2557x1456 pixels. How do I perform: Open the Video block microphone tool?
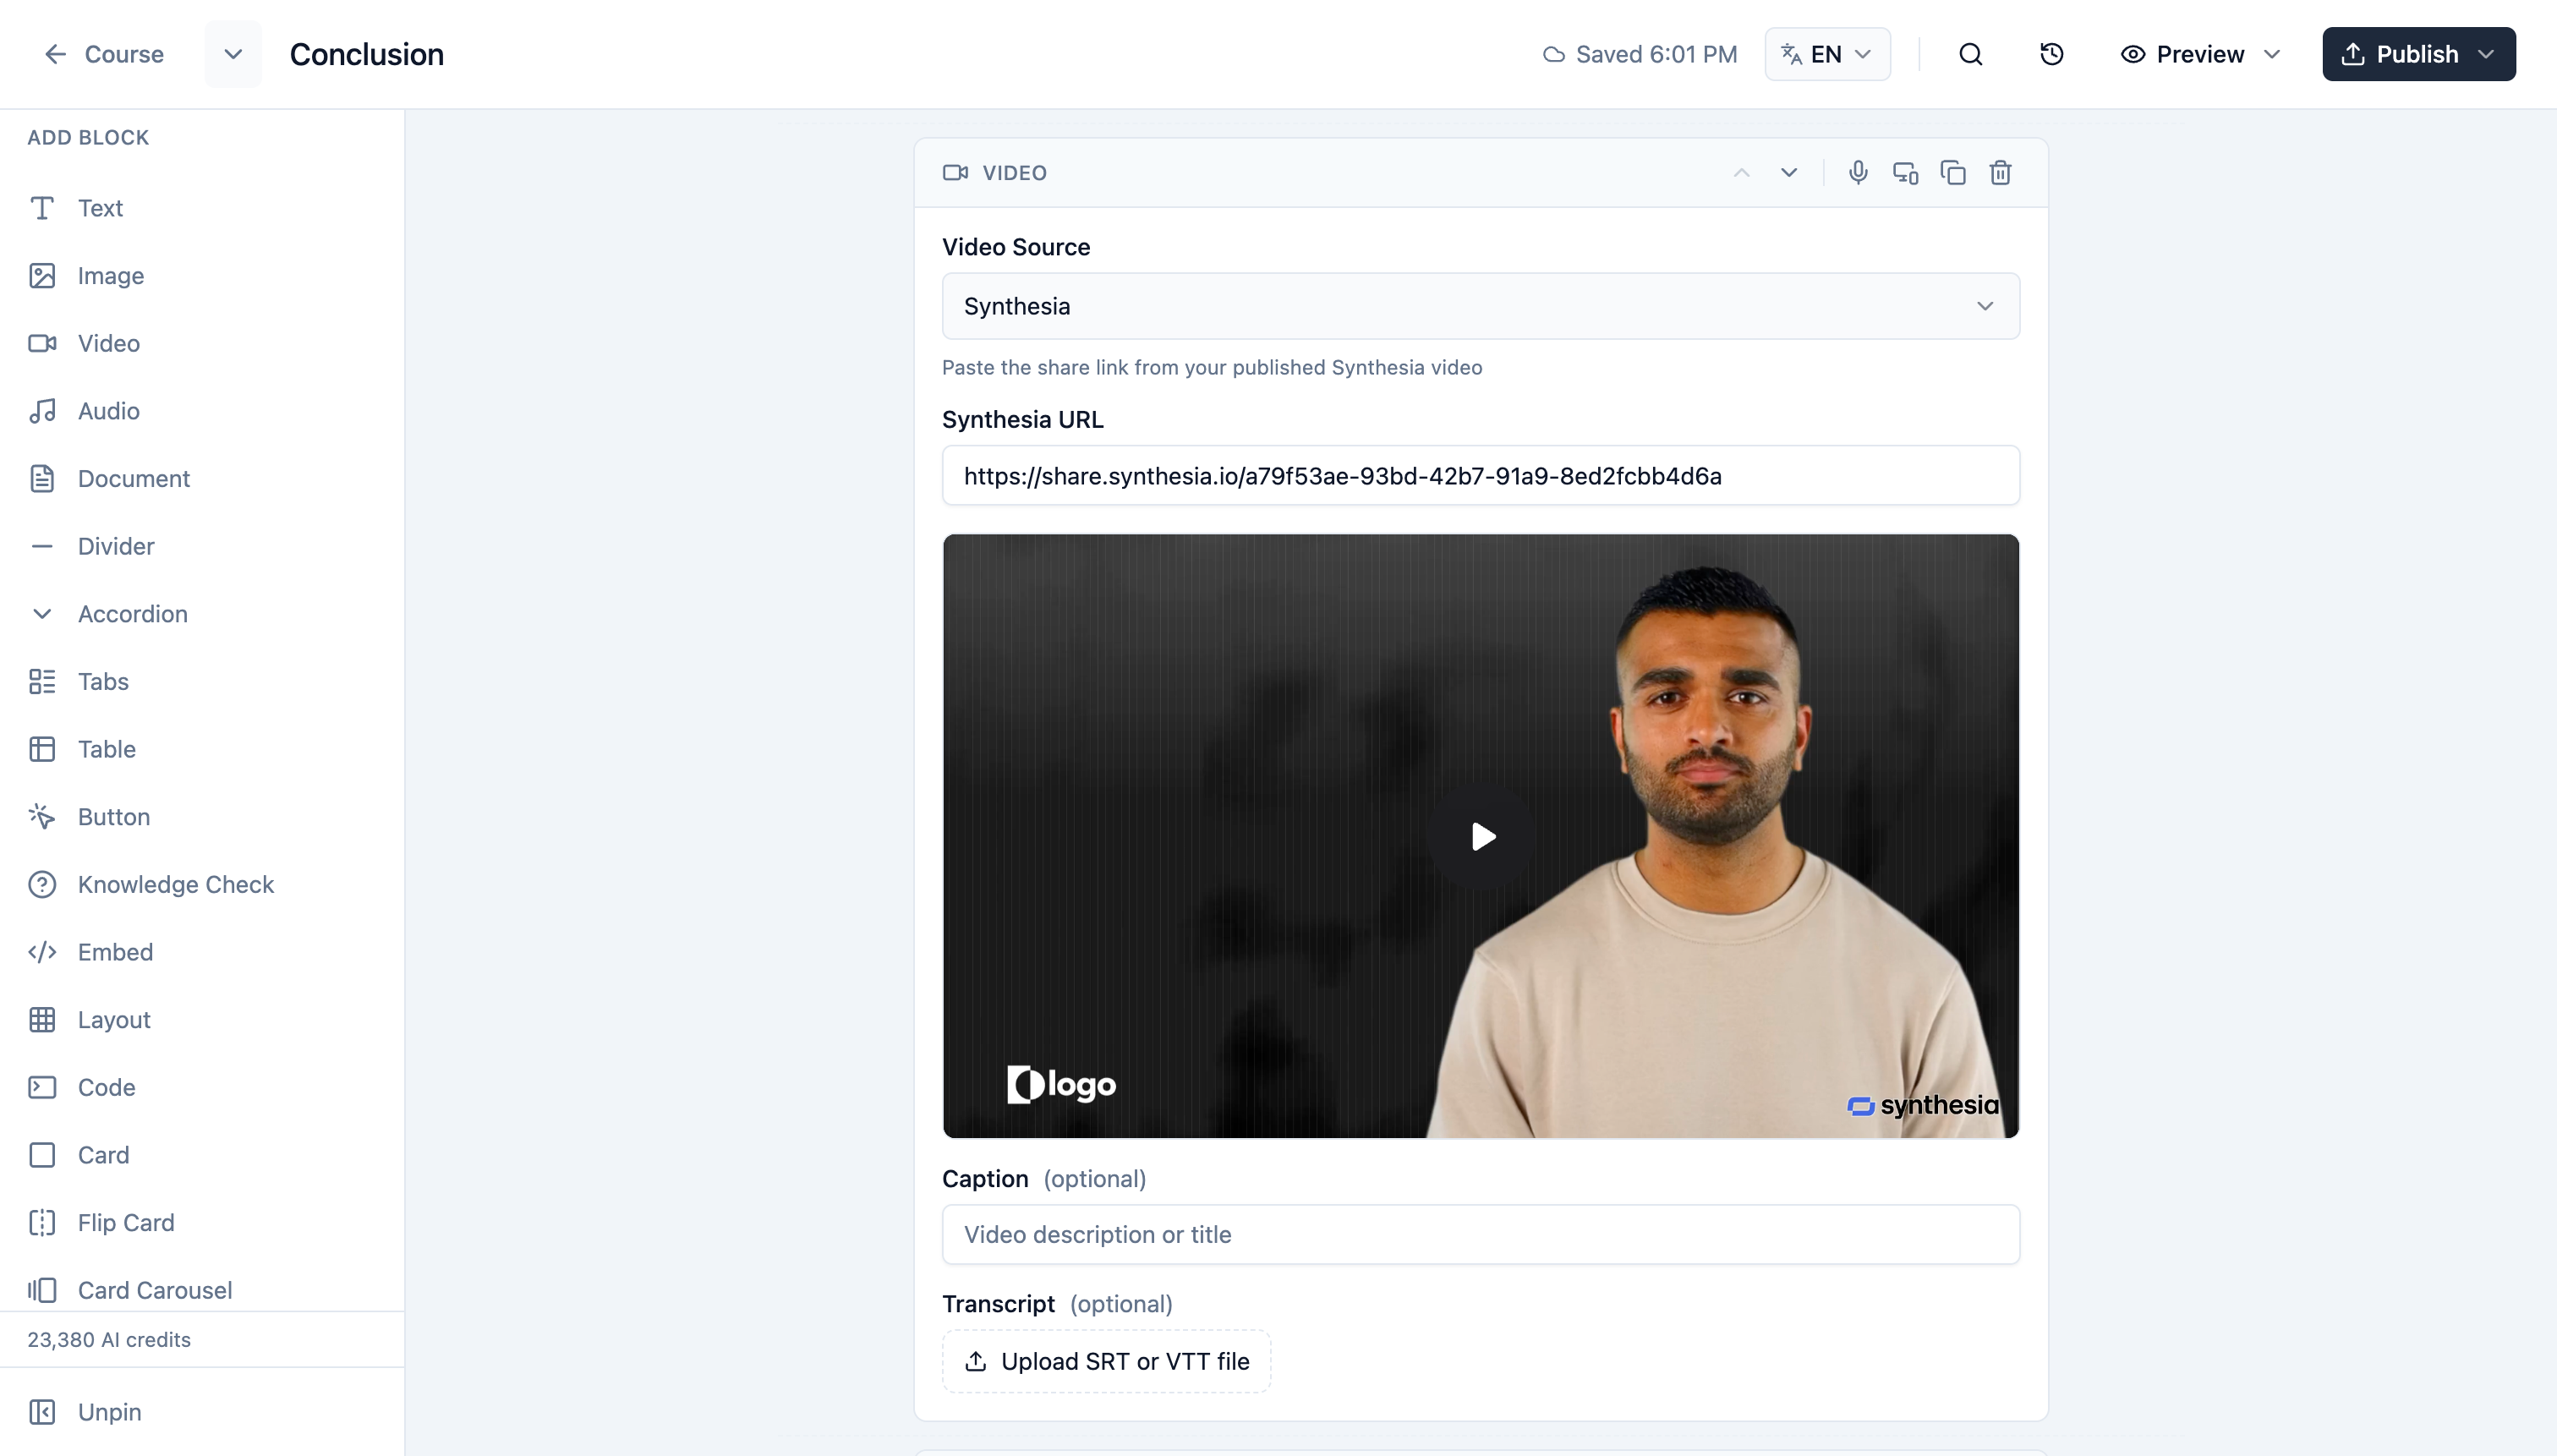tap(1857, 172)
